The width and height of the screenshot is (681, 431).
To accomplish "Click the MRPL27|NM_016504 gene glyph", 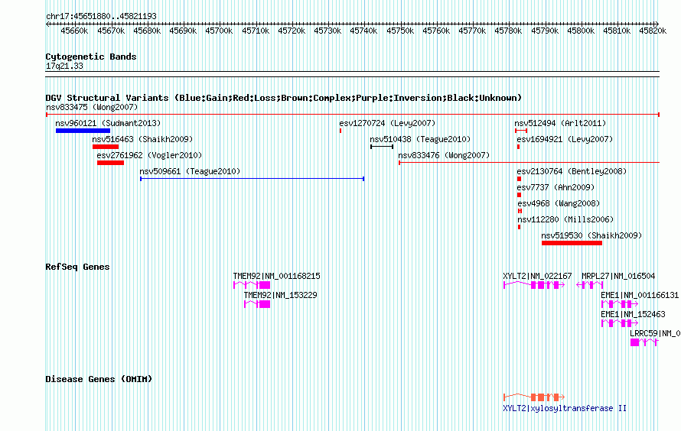I will [x=590, y=285].
